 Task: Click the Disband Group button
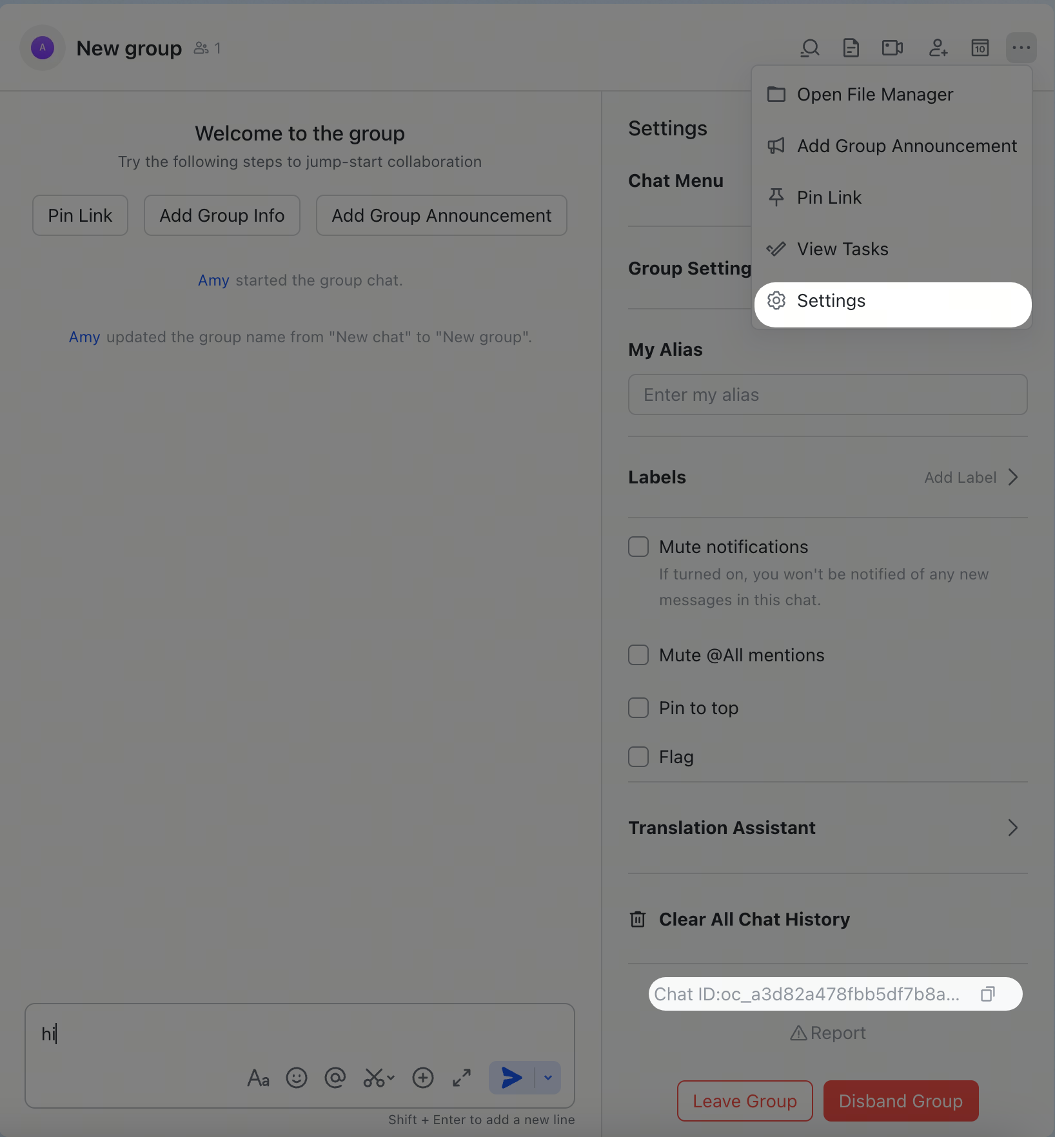[x=901, y=1100]
